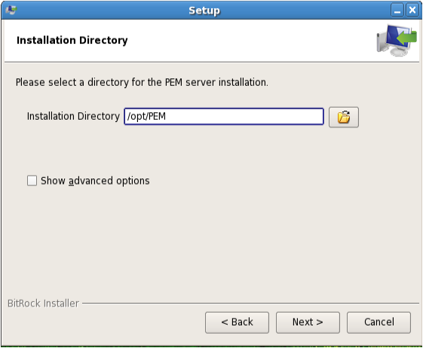Click the Setup title bar text
423x348 pixels.
tap(204, 11)
